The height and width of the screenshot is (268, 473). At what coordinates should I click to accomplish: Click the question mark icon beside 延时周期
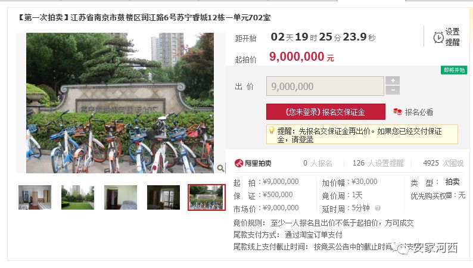(x=378, y=208)
